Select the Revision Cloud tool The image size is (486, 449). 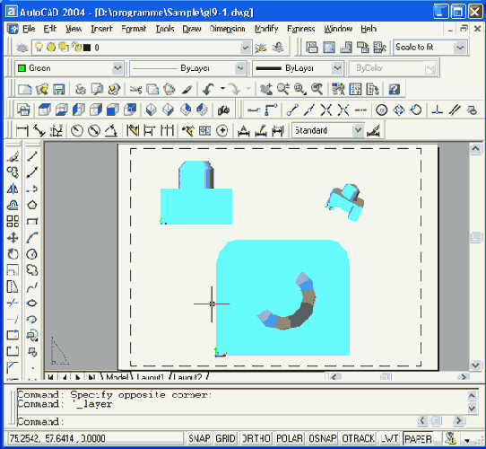(x=32, y=270)
